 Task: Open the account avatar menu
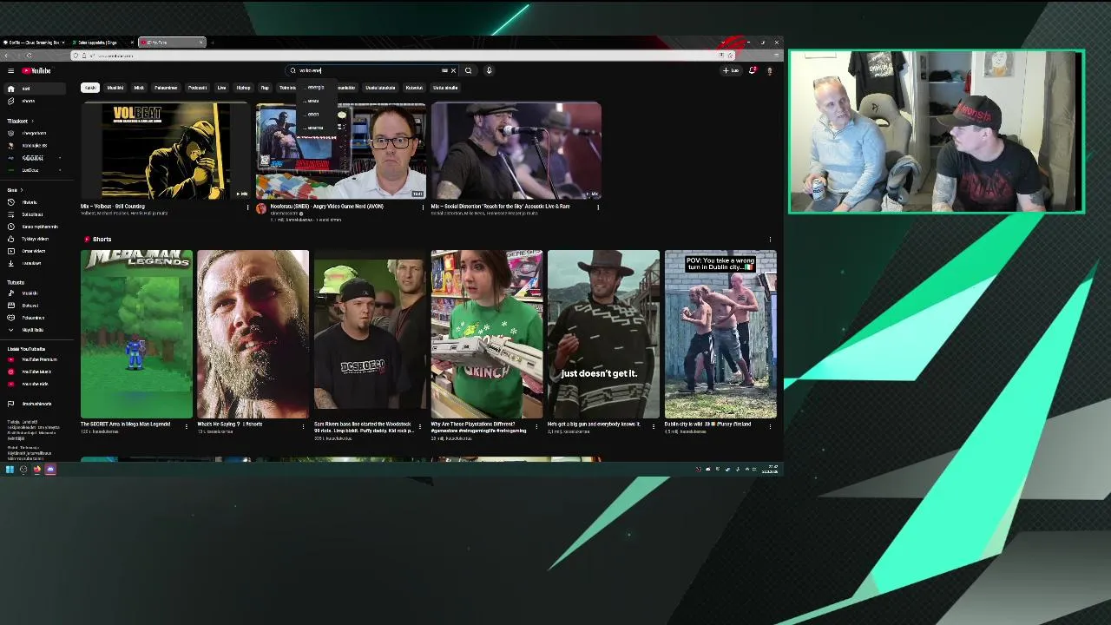[769, 70]
